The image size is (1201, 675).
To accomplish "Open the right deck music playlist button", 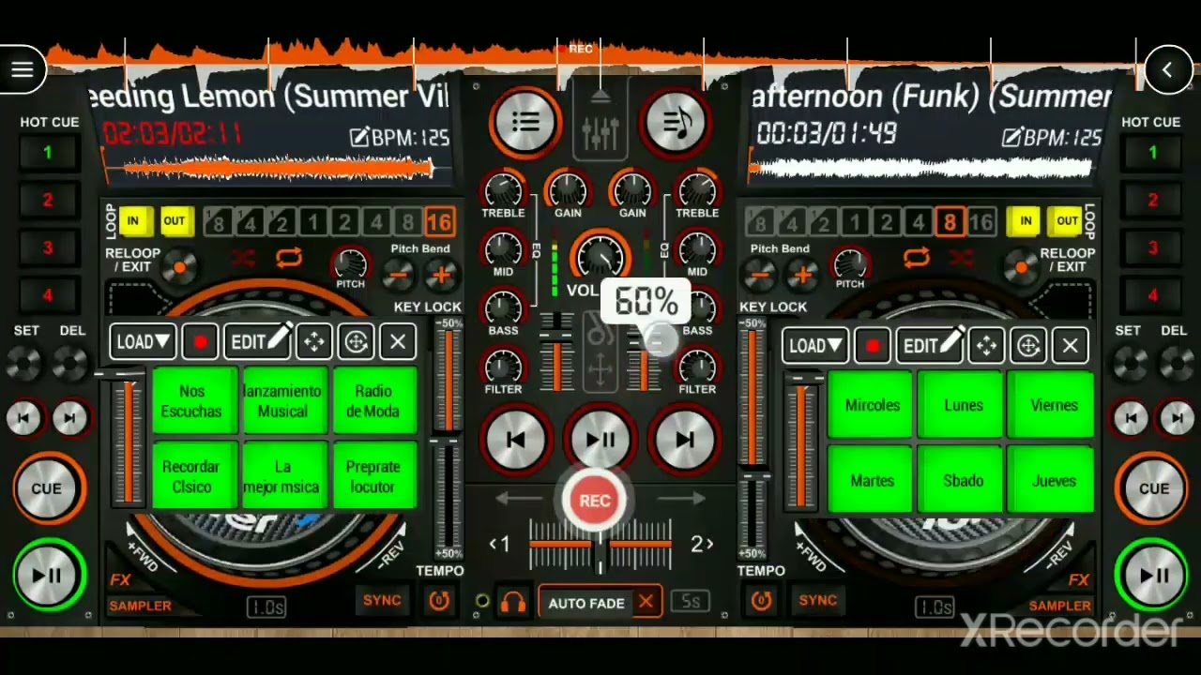I will point(677,122).
